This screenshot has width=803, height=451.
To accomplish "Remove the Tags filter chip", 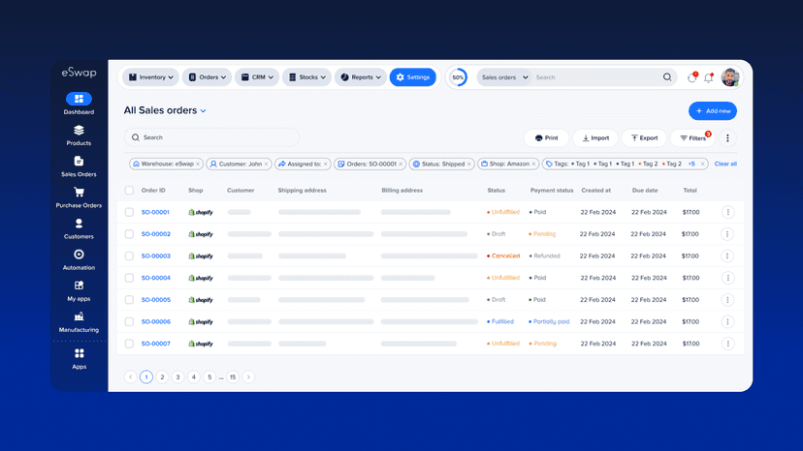I will pos(702,165).
